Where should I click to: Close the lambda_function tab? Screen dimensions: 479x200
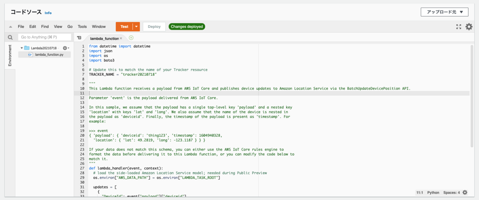tap(121, 39)
